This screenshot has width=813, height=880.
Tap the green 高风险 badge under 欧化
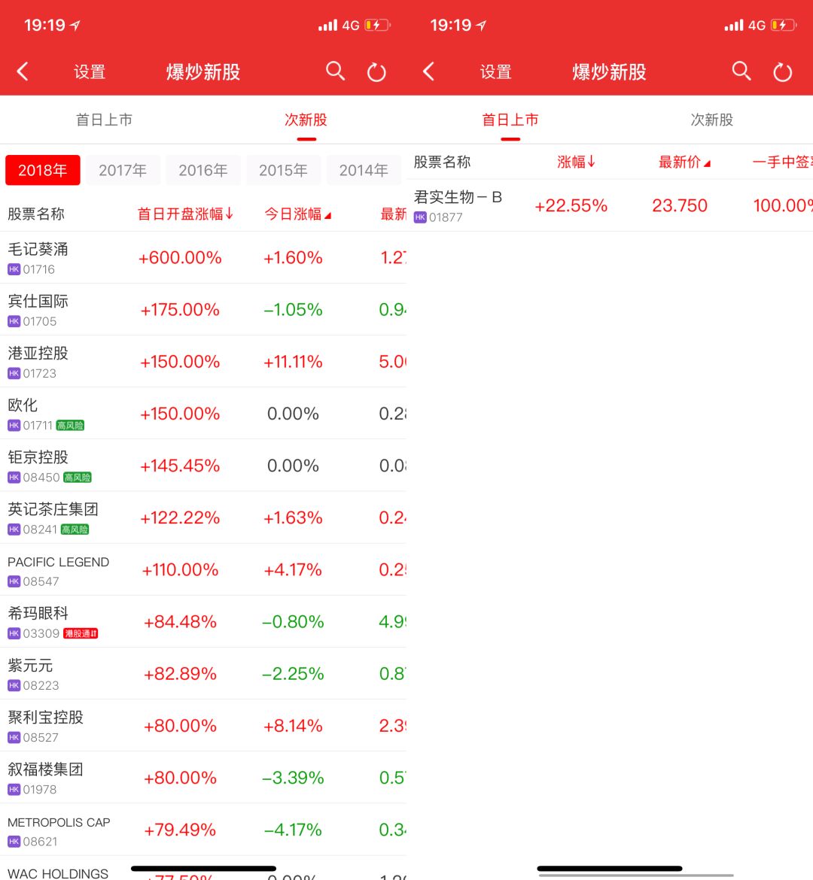coord(70,426)
